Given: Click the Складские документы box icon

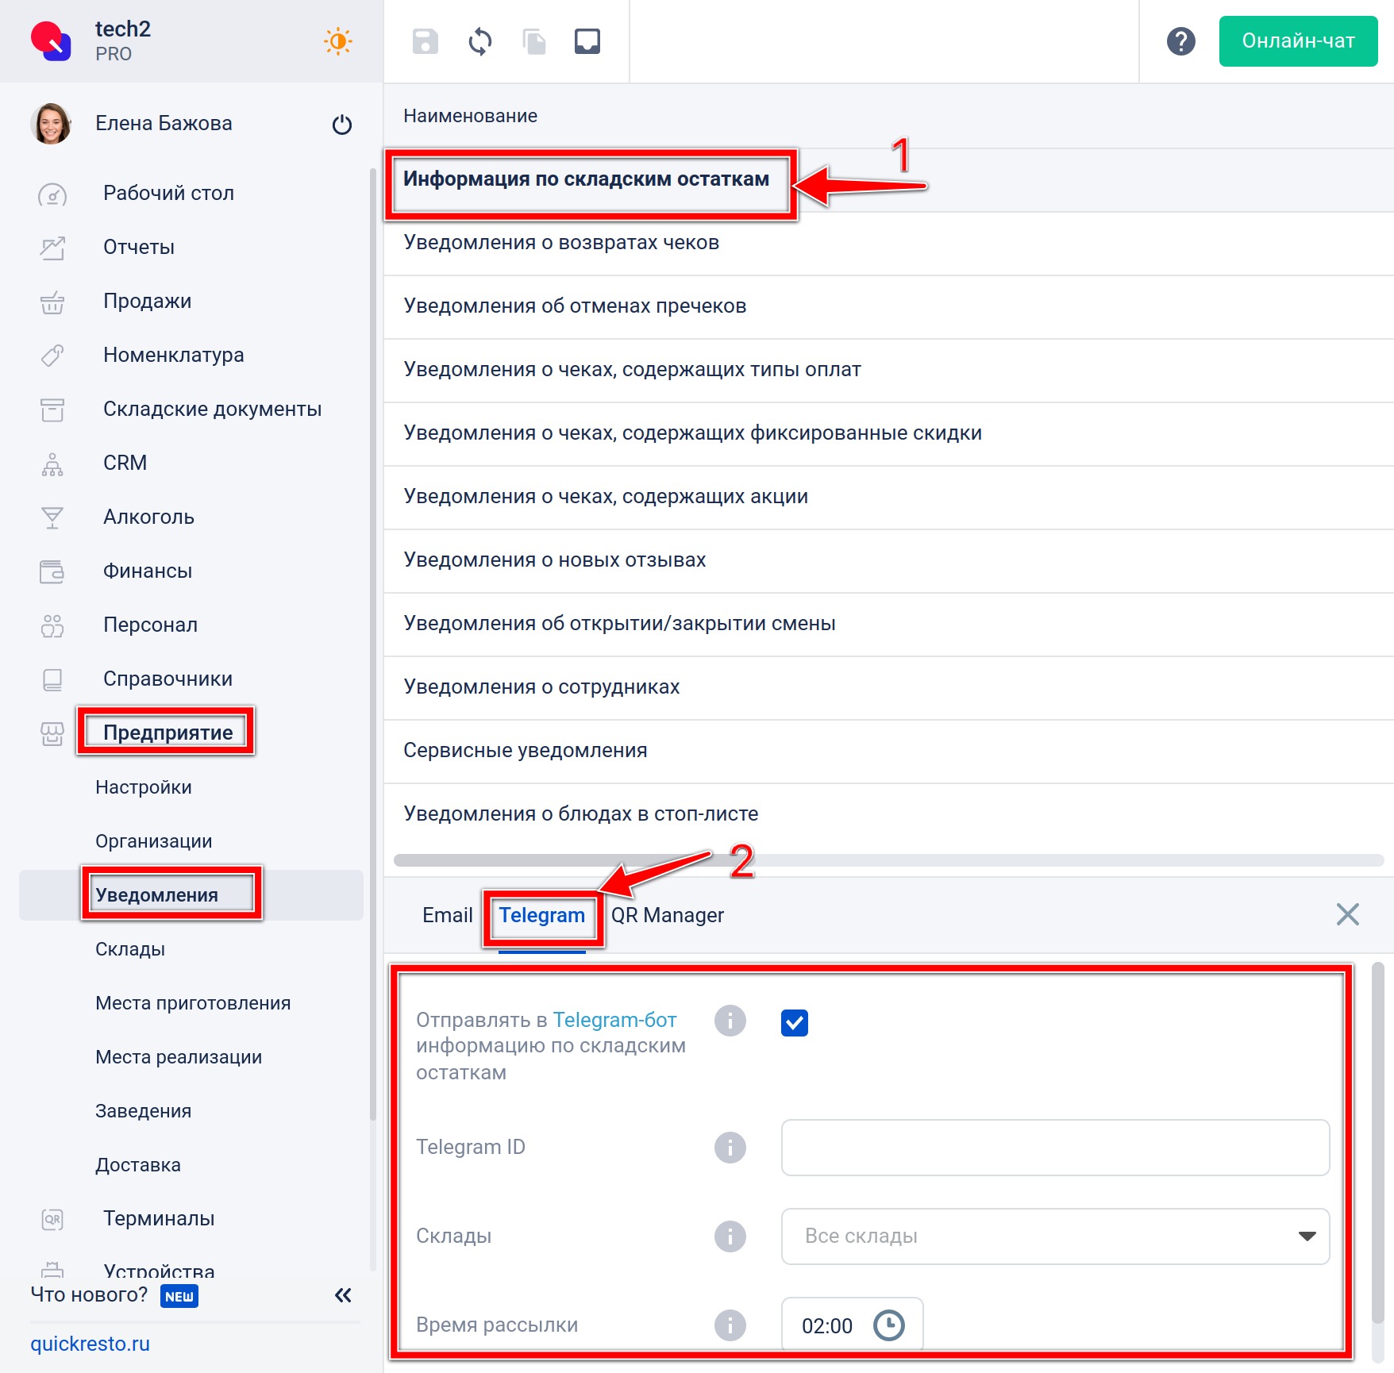Looking at the screenshot, I should [x=52, y=410].
